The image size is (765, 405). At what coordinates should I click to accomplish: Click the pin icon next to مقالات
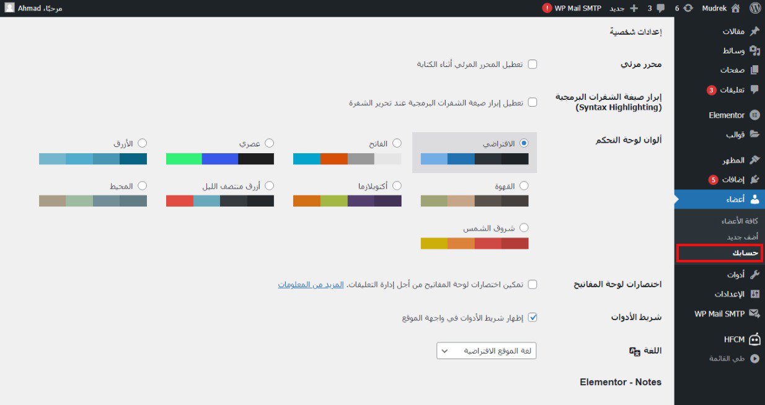click(754, 32)
